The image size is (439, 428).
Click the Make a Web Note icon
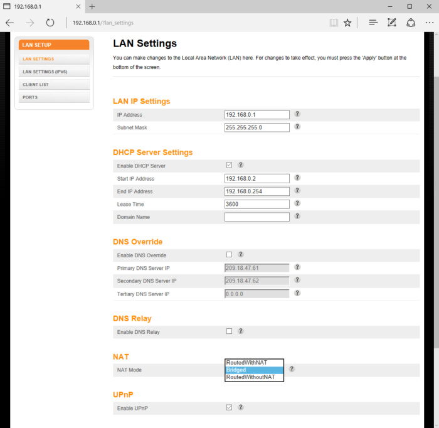pyautogui.click(x=392, y=23)
